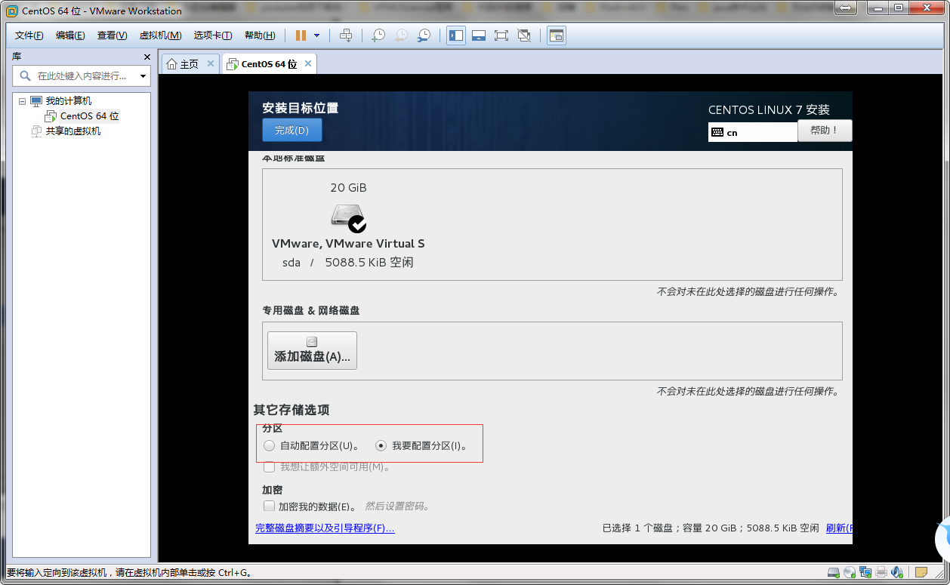Open the power options dropdown arrow
The height and width of the screenshot is (585, 950).
316,35
